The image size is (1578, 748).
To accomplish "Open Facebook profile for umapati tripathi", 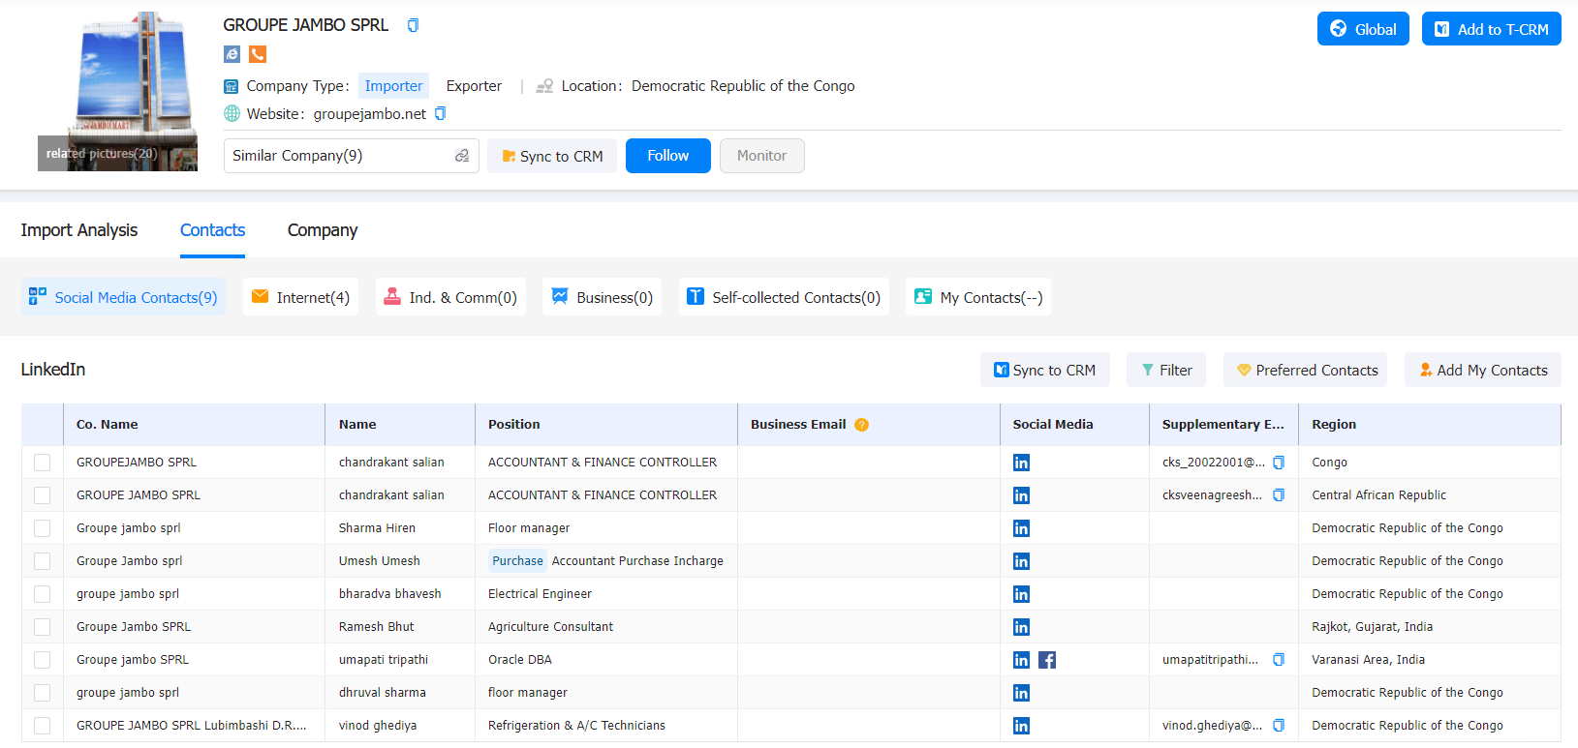I will [x=1047, y=660].
